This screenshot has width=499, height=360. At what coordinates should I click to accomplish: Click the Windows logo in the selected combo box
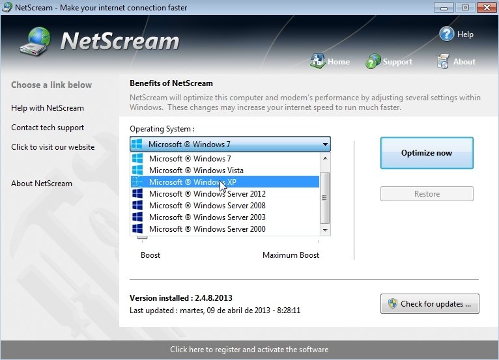tap(137, 144)
